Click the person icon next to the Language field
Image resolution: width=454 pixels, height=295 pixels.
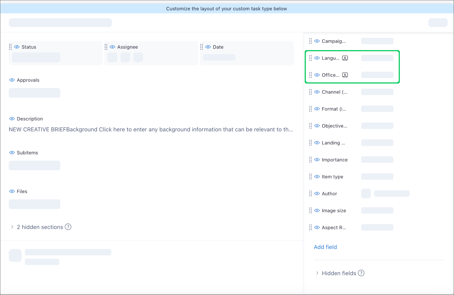tap(345, 58)
